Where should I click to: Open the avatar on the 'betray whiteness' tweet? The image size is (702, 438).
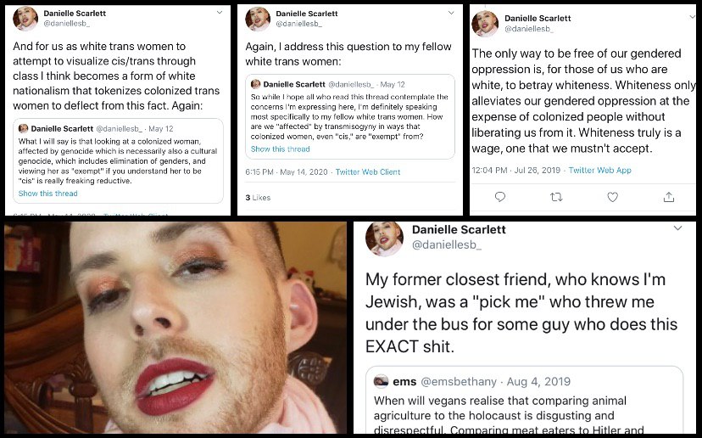coord(485,23)
